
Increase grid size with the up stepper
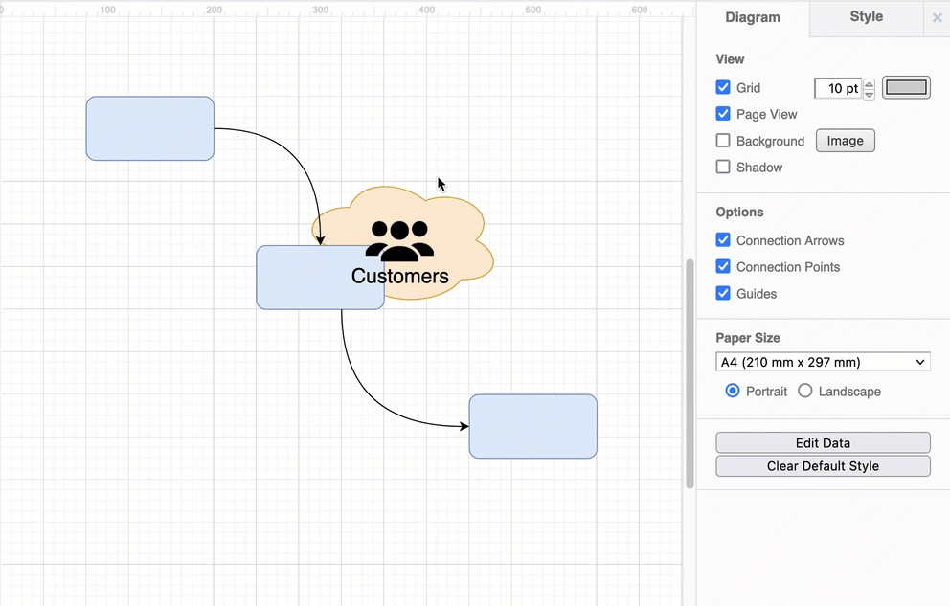click(869, 82)
